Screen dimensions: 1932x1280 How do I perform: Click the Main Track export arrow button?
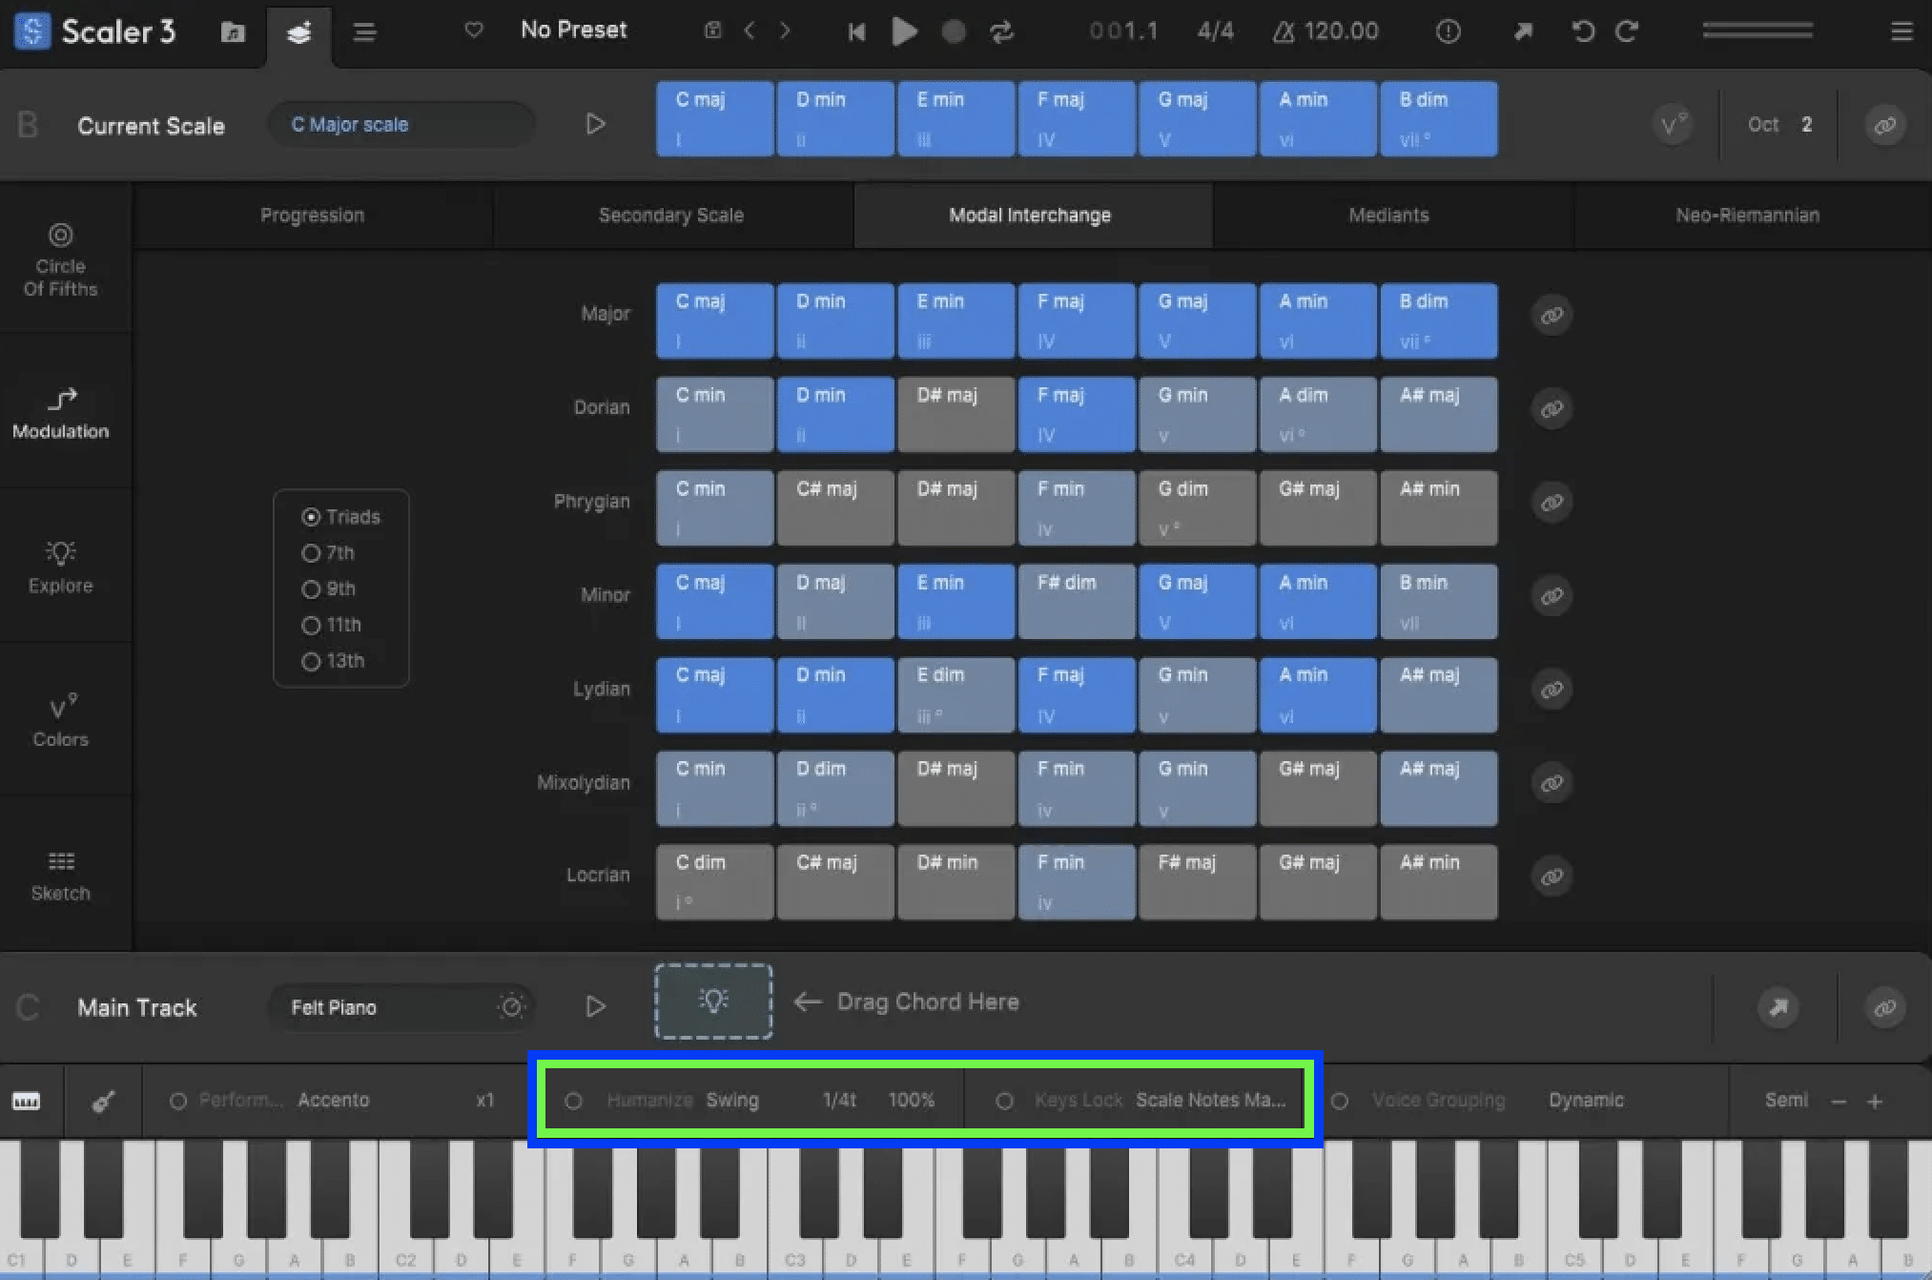[x=1778, y=1007]
